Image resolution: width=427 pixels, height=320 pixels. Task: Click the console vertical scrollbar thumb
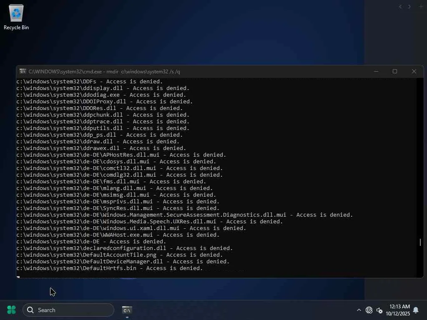pos(420,242)
